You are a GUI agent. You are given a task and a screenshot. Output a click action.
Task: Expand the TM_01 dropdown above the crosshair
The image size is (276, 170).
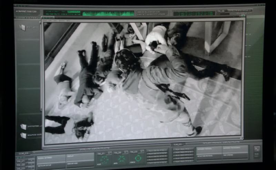[109, 152]
